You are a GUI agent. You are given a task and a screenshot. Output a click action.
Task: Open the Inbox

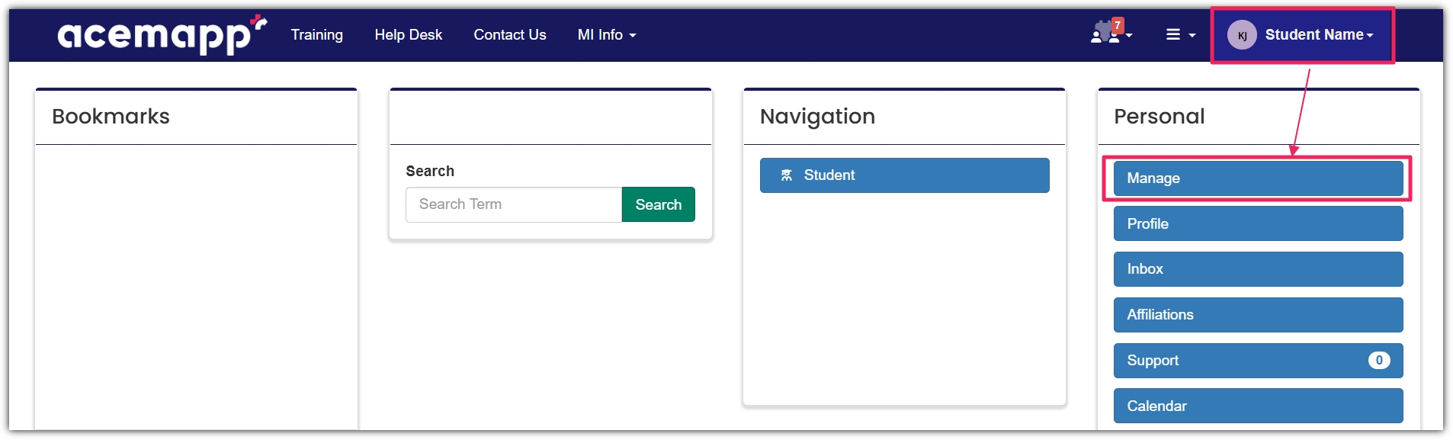pyautogui.click(x=1257, y=268)
